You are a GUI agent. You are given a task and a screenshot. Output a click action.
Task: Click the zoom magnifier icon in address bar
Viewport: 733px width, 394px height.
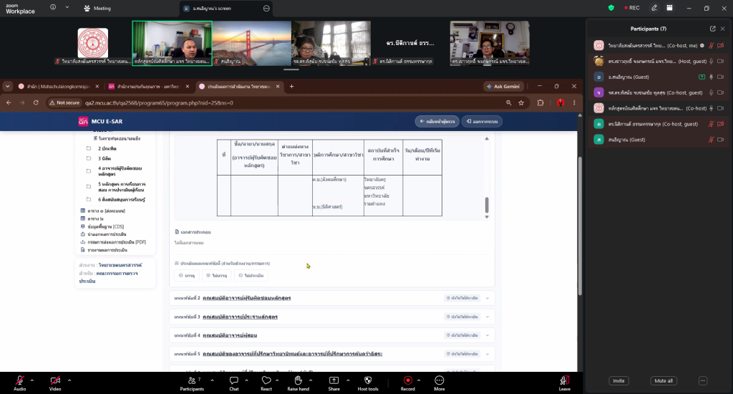coord(509,103)
